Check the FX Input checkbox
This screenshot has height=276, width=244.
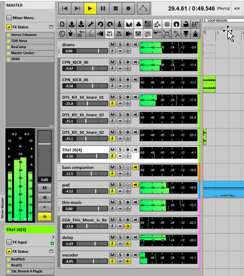[9, 242]
